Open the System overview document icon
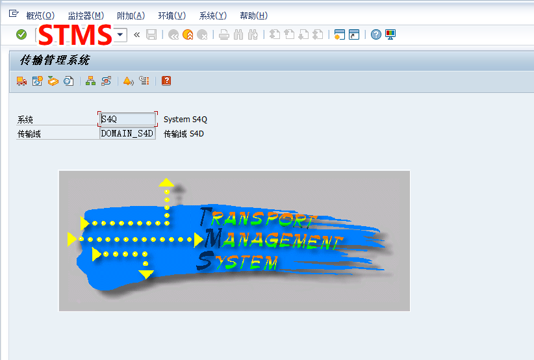The image size is (534, 360). [x=68, y=81]
